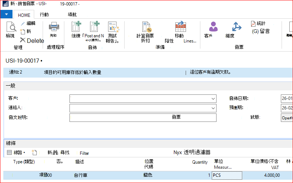Expand the 連絡人 contact field dropdown
The image size is (293, 183).
[x=213, y=108]
